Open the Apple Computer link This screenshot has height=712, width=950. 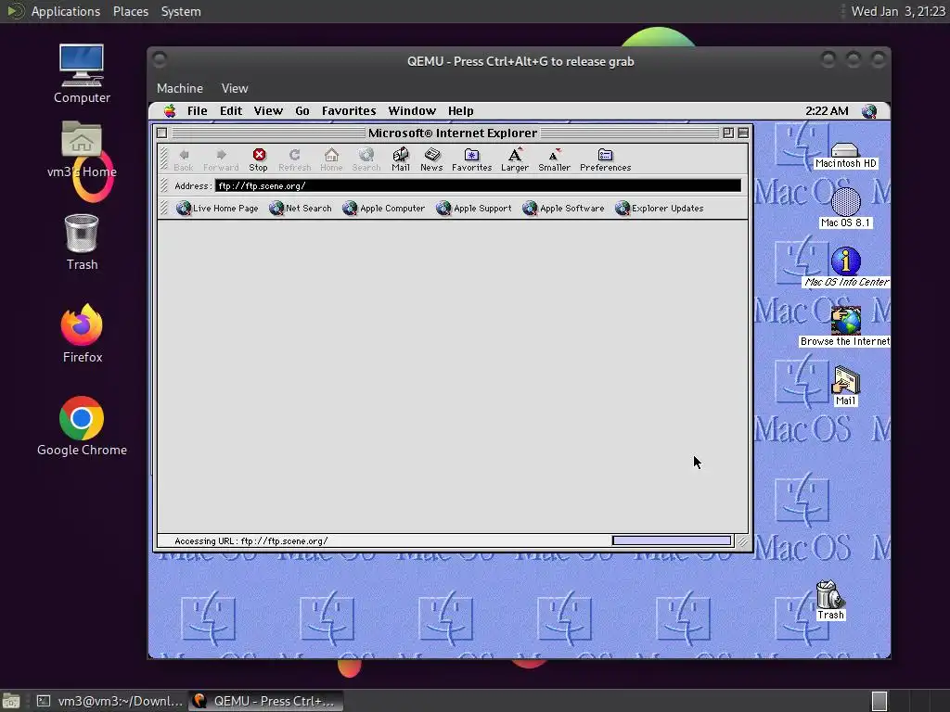(383, 209)
